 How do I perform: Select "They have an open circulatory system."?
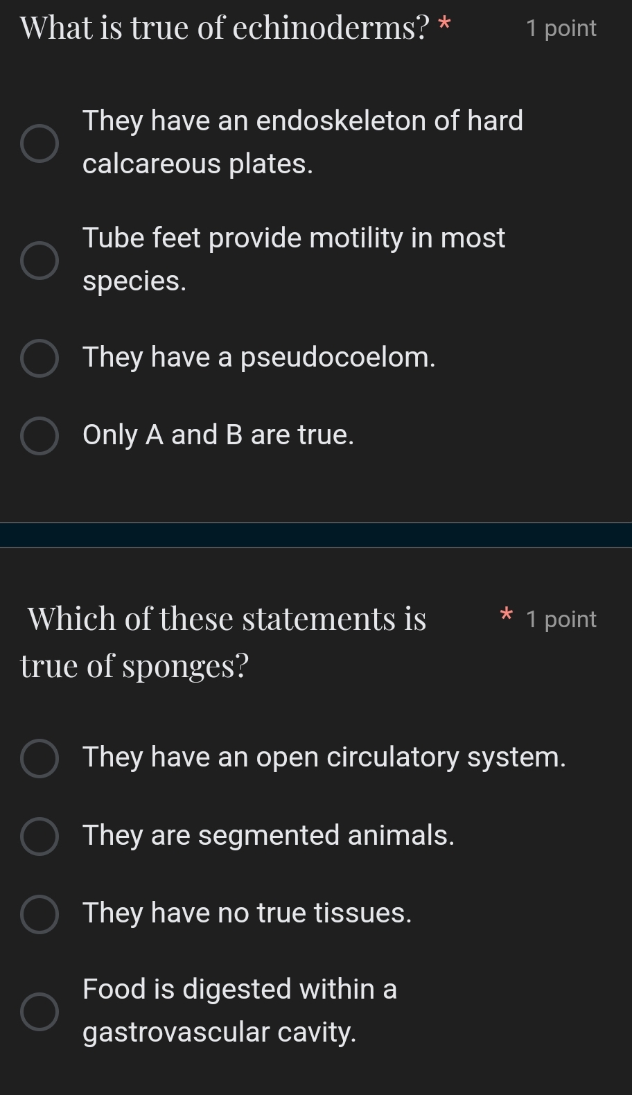pos(39,758)
